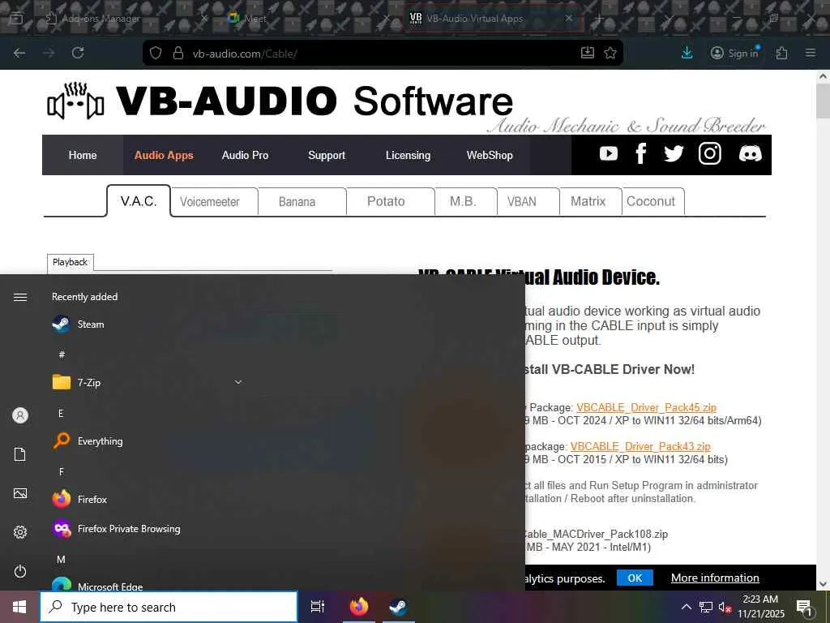The image size is (830, 623).
Task: Launch Steam from the Recently added list
Action: (x=148, y=324)
